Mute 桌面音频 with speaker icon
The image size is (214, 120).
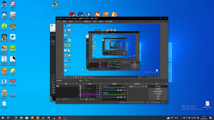coord(121,97)
